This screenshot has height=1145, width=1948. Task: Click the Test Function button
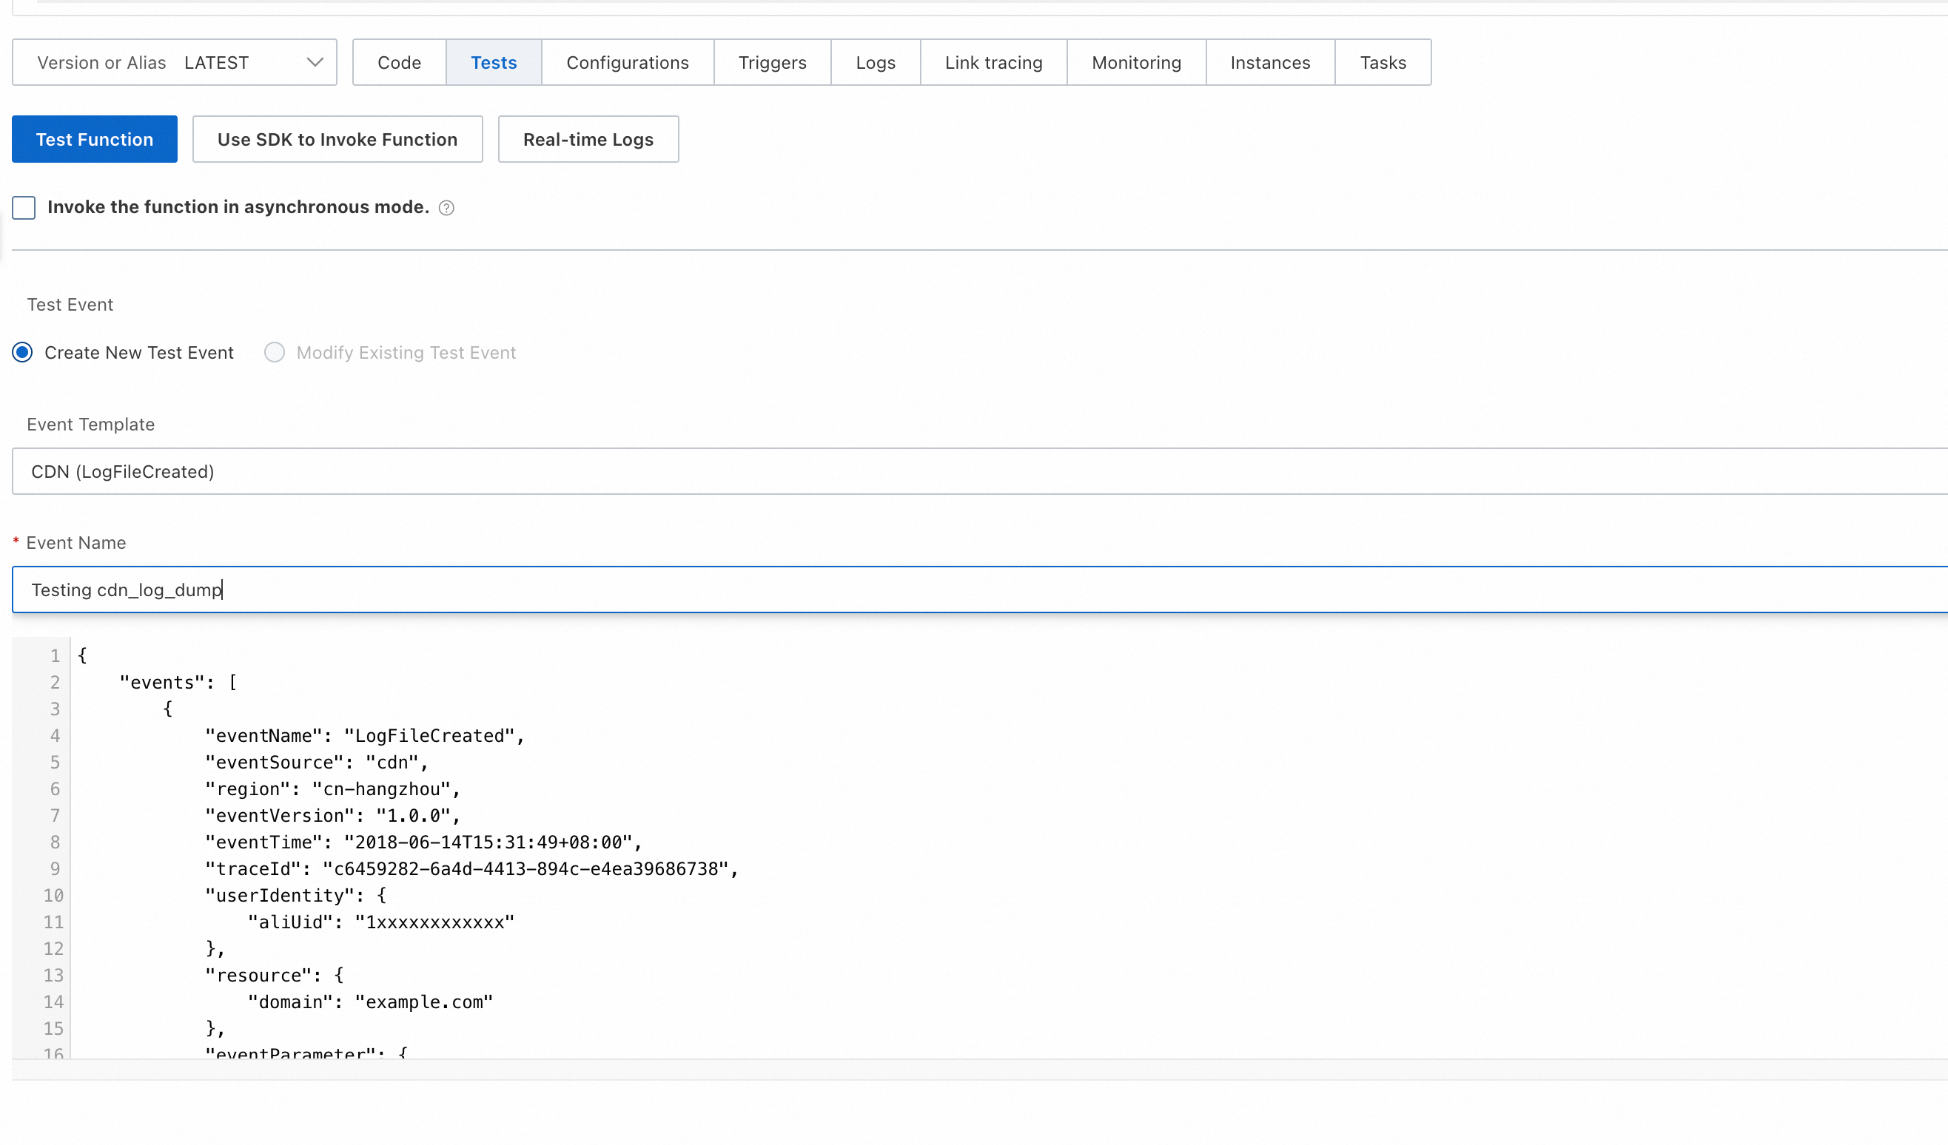click(x=94, y=140)
